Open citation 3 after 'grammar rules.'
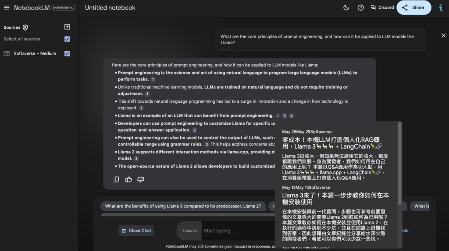The image size is (449, 251). click(207, 144)
